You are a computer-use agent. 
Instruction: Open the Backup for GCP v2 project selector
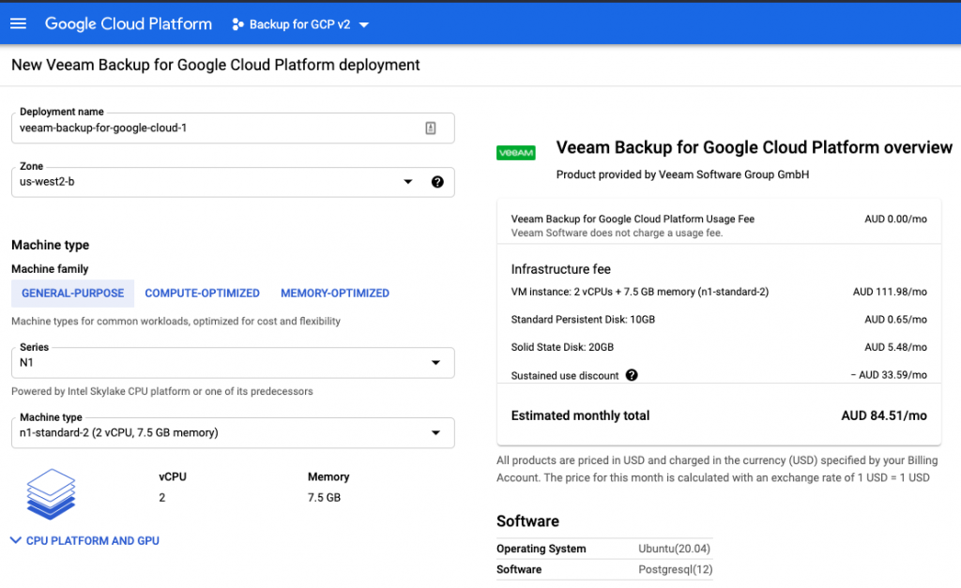pos(300,24)
